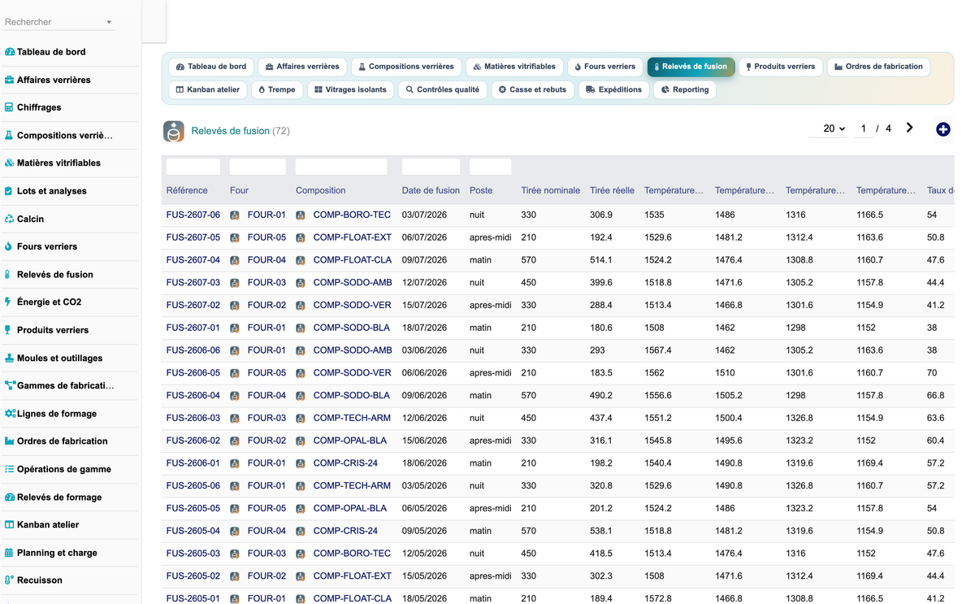Click the Composition column filter field

click(341, 167)
